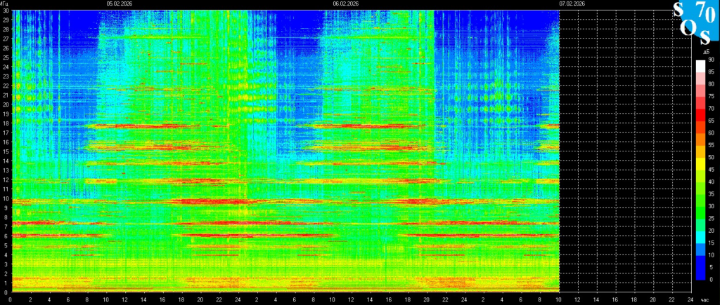Select the 07.02.2026 date label
Image resolution: width=720 pixels, height=305 pixels.
(572, 4)
